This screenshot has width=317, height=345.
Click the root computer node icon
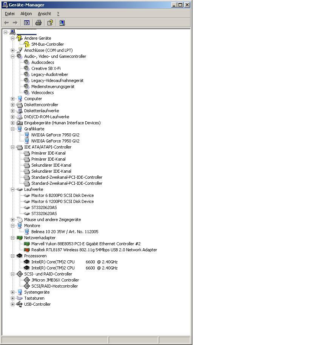coord(12,32)
